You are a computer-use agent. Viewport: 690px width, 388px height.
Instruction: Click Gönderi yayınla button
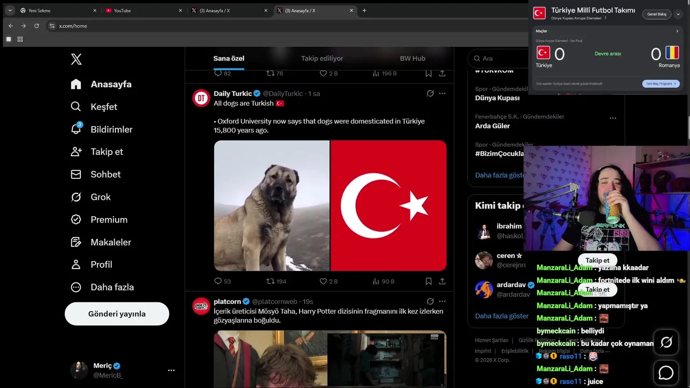[117, 314]
